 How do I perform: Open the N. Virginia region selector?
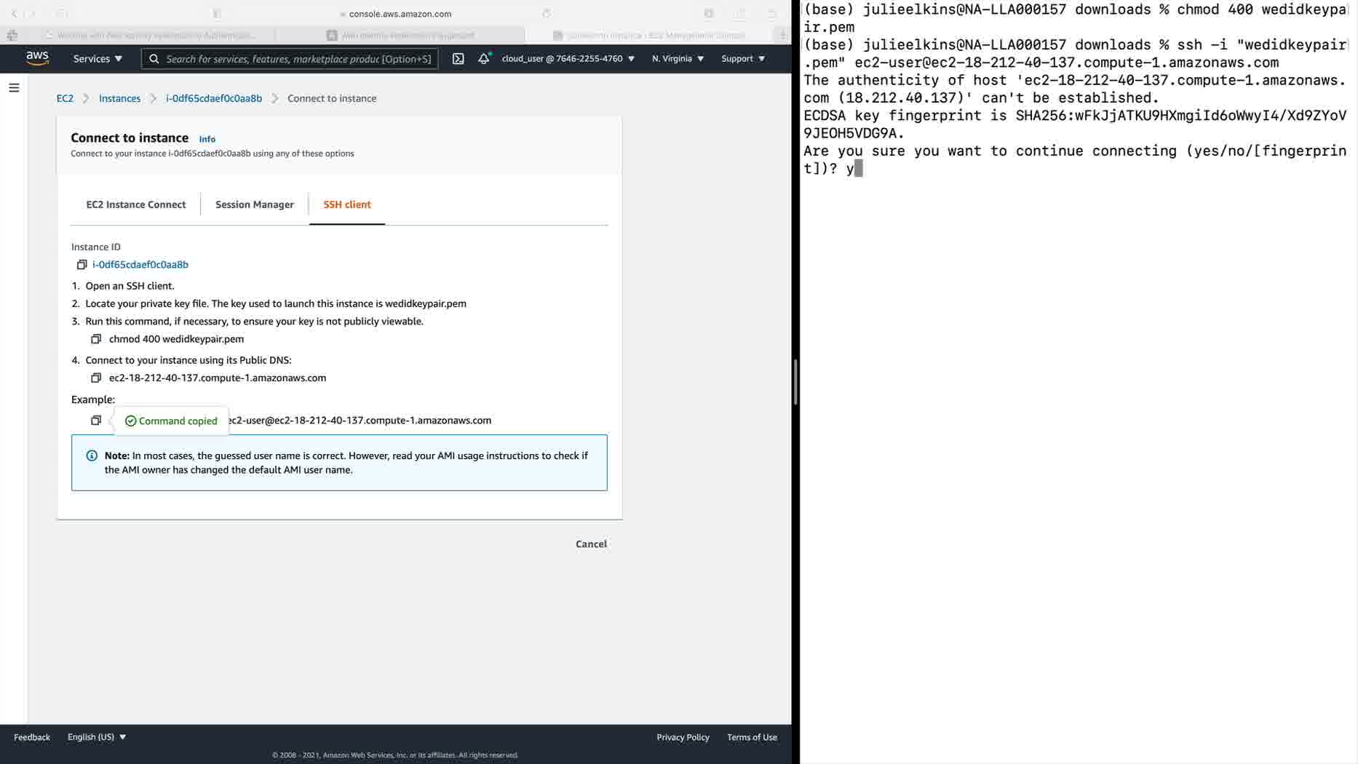(678, 59)
